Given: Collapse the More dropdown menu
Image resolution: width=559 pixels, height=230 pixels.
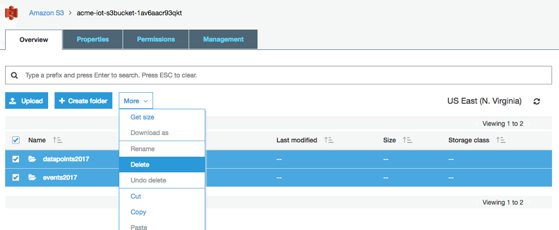Looking at the screenshot, I should pyautogui.click(x=136, y=101).
